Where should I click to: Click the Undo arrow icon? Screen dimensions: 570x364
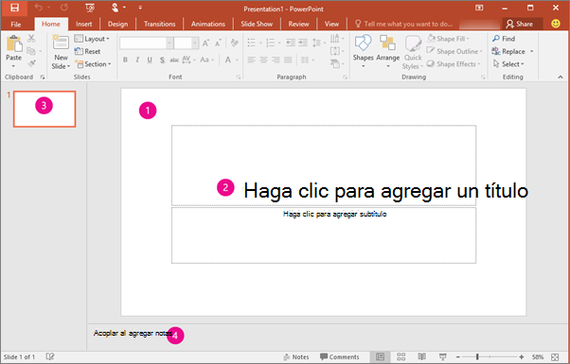tap(38, 8)
